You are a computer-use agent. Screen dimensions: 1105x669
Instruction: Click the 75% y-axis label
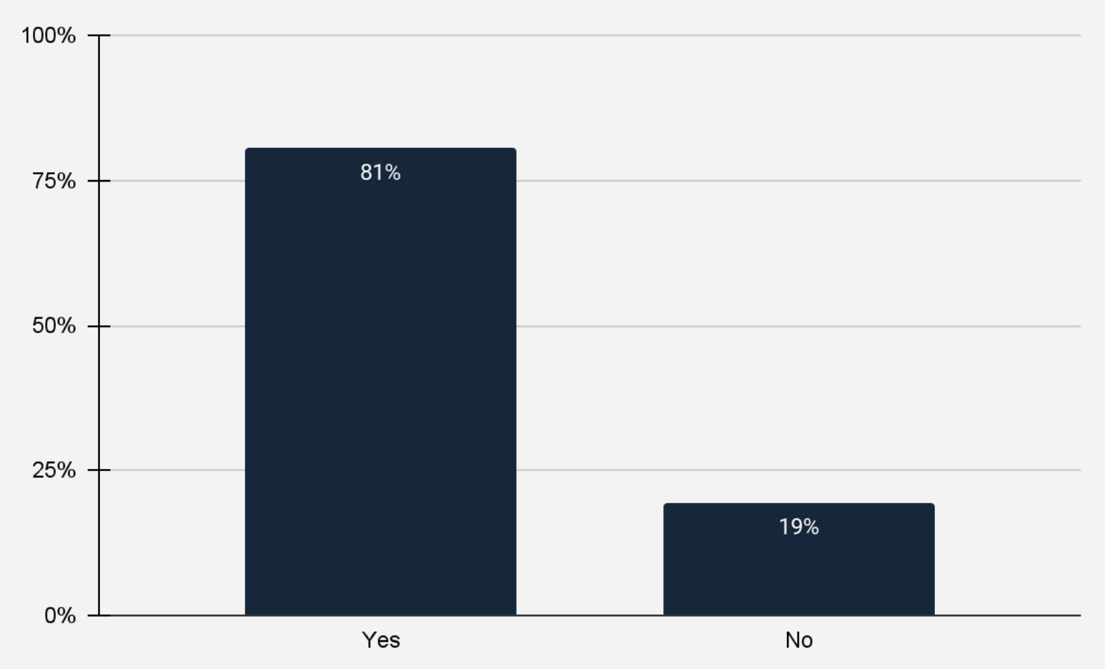coord(54,181)
